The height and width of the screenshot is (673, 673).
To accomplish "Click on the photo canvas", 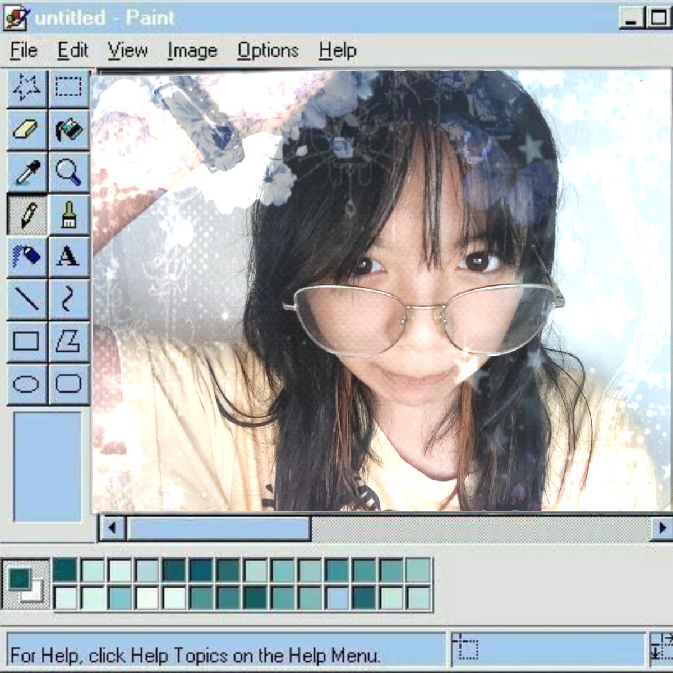I will tap(381, 291).
